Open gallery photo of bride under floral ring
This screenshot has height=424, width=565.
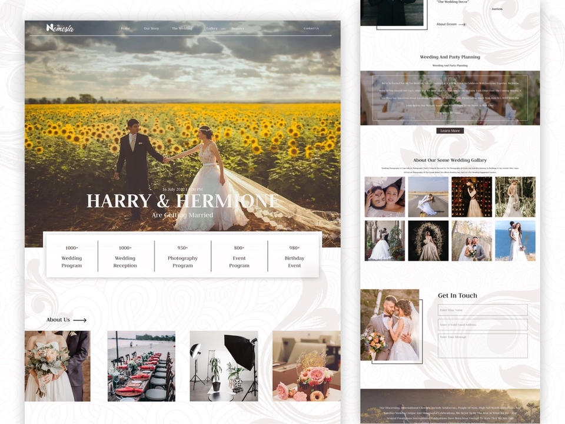[x=428, y=241]
